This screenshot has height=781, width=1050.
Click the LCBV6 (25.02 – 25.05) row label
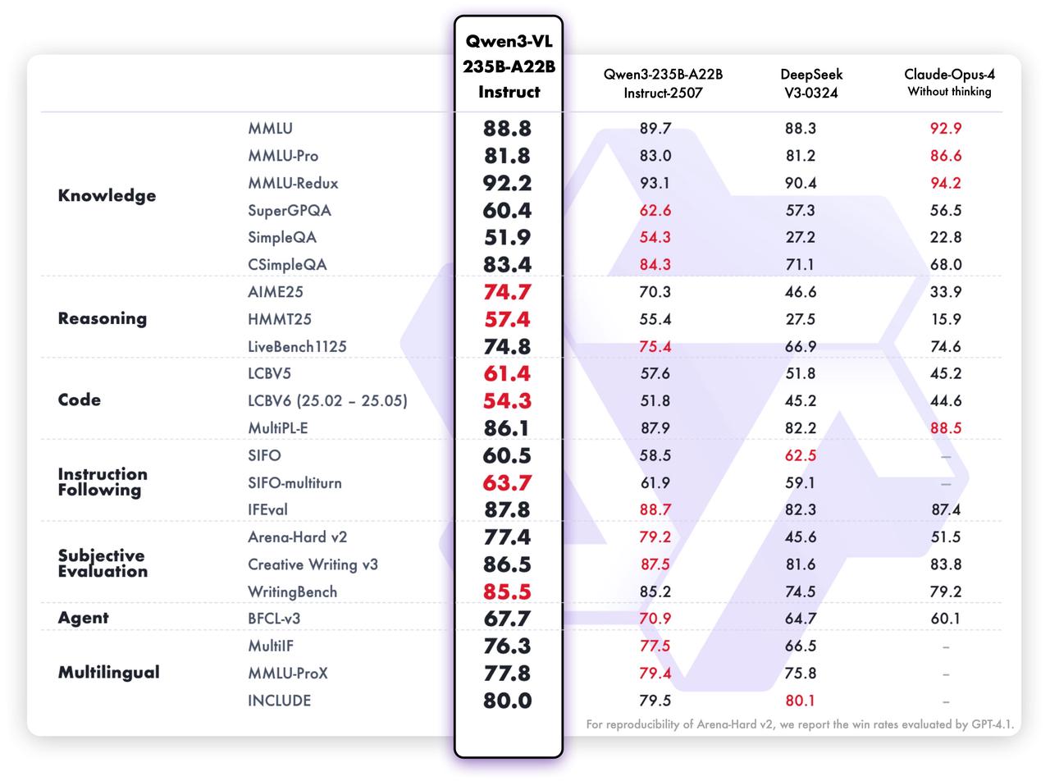(x=327, y=401)
